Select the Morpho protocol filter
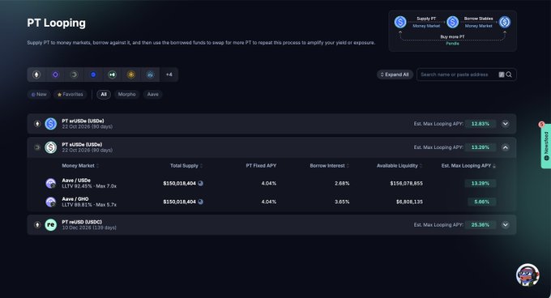Screen dimensions: 551x298 click(x=127, y=95)
